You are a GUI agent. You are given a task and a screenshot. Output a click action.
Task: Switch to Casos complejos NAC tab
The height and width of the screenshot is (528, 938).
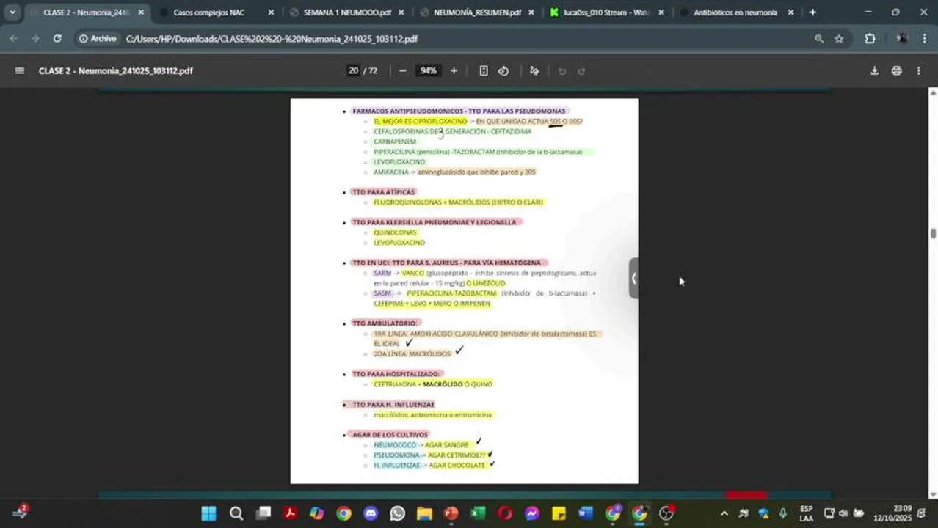209,12
